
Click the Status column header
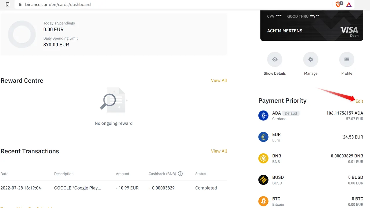coord(201,174)
